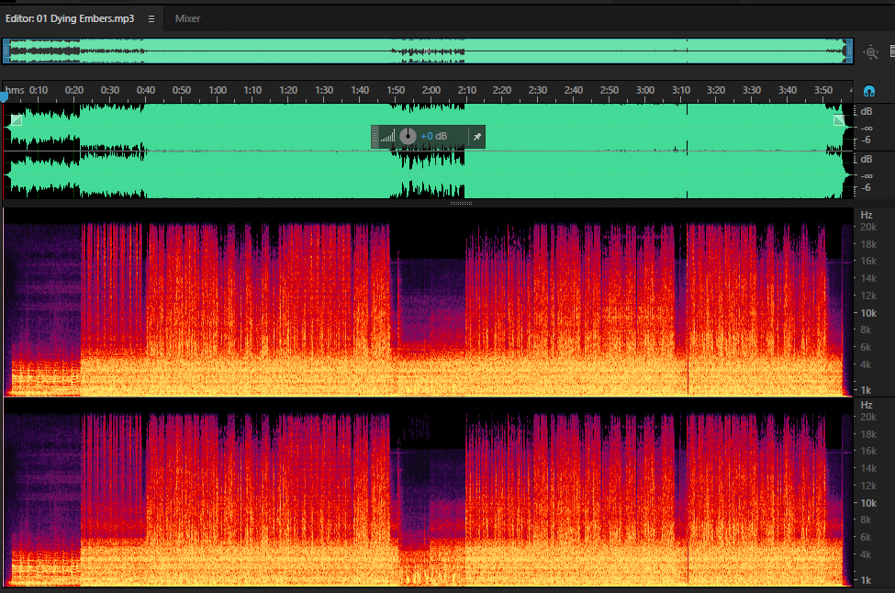
Task: Click the 0:10 mark on the time ruler
Action: point(39,90)
